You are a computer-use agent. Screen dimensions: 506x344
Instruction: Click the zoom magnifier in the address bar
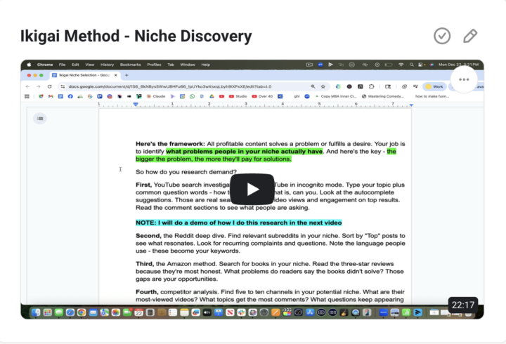[x=313, y=86]
